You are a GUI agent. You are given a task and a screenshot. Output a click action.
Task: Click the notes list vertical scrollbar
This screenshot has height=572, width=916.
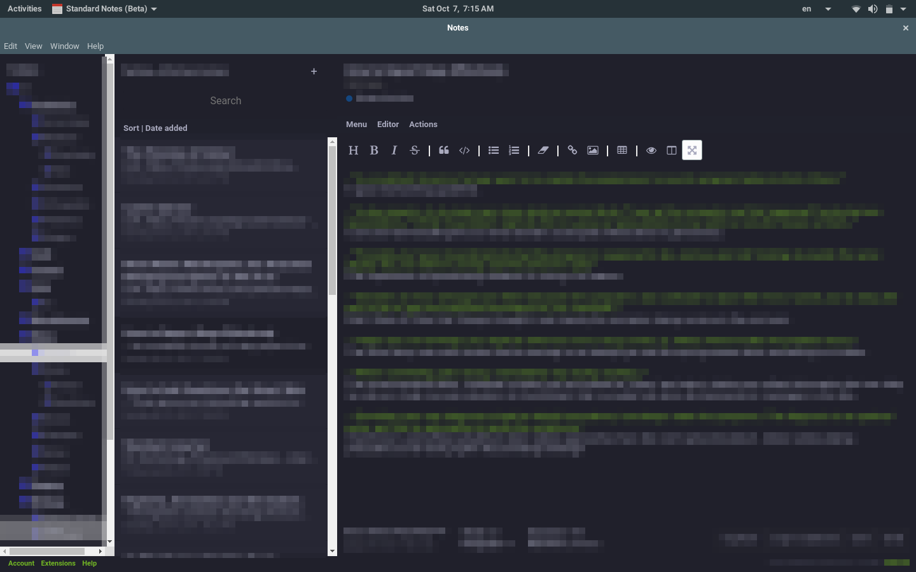pyautogui.click(x=332, y=221)
